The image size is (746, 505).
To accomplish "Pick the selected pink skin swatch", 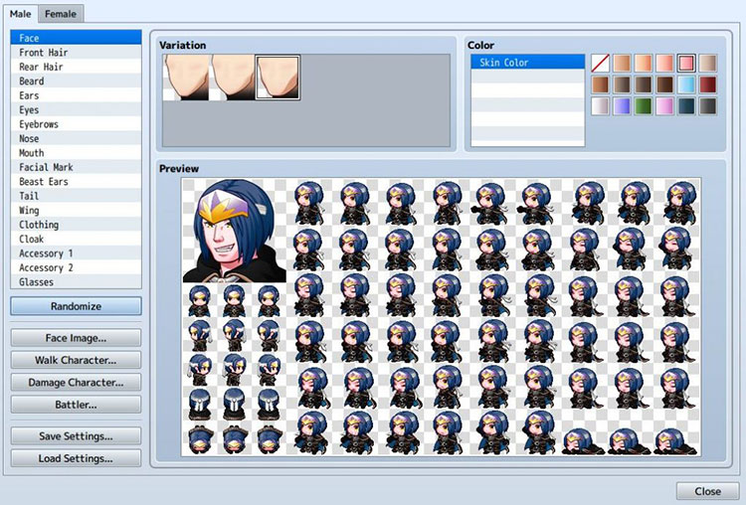I will [x=686, y=63].
